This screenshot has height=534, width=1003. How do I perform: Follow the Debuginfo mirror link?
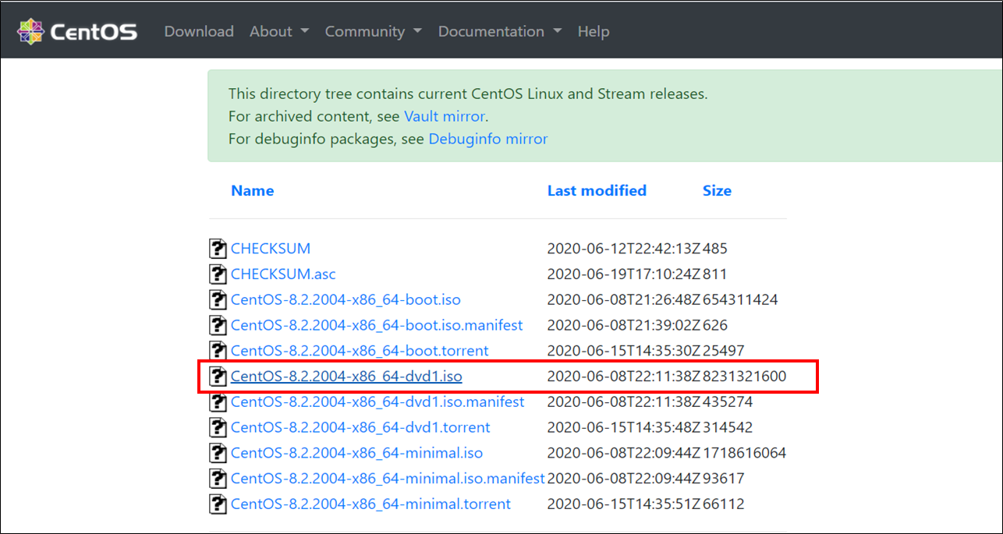488,139
